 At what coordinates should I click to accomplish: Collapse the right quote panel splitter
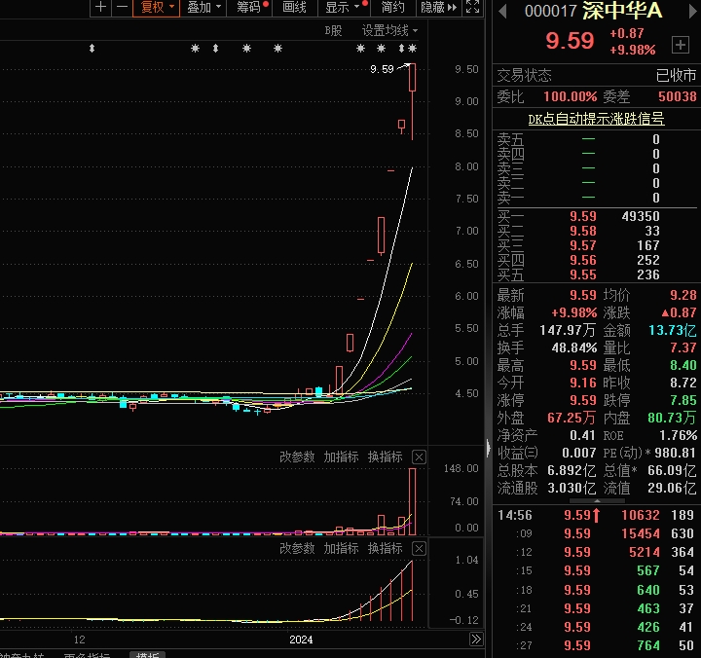[489, 447]
